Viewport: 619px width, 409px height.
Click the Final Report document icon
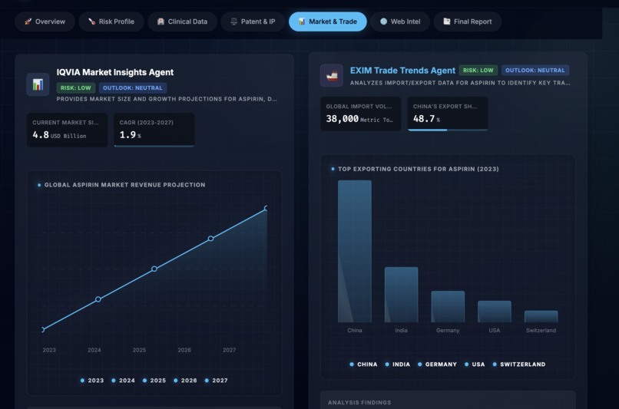pos(446,21)
